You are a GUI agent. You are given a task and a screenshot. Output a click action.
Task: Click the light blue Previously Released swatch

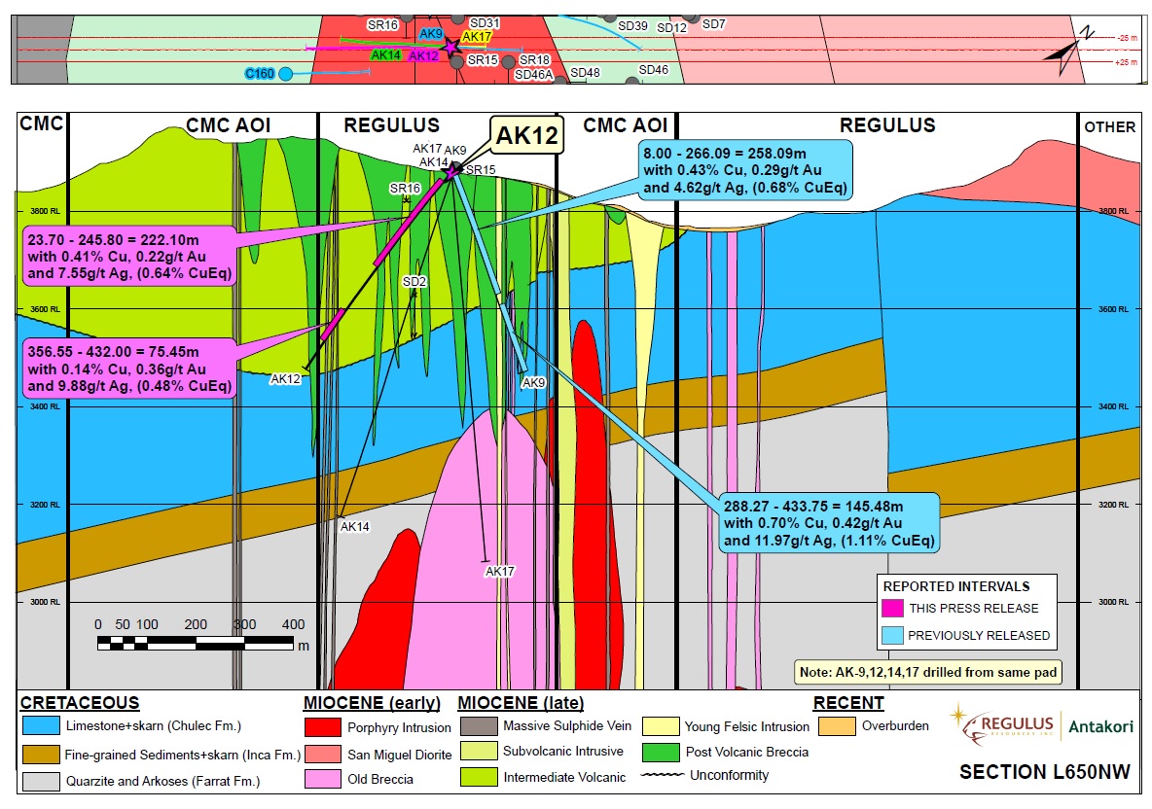point(892,635)
